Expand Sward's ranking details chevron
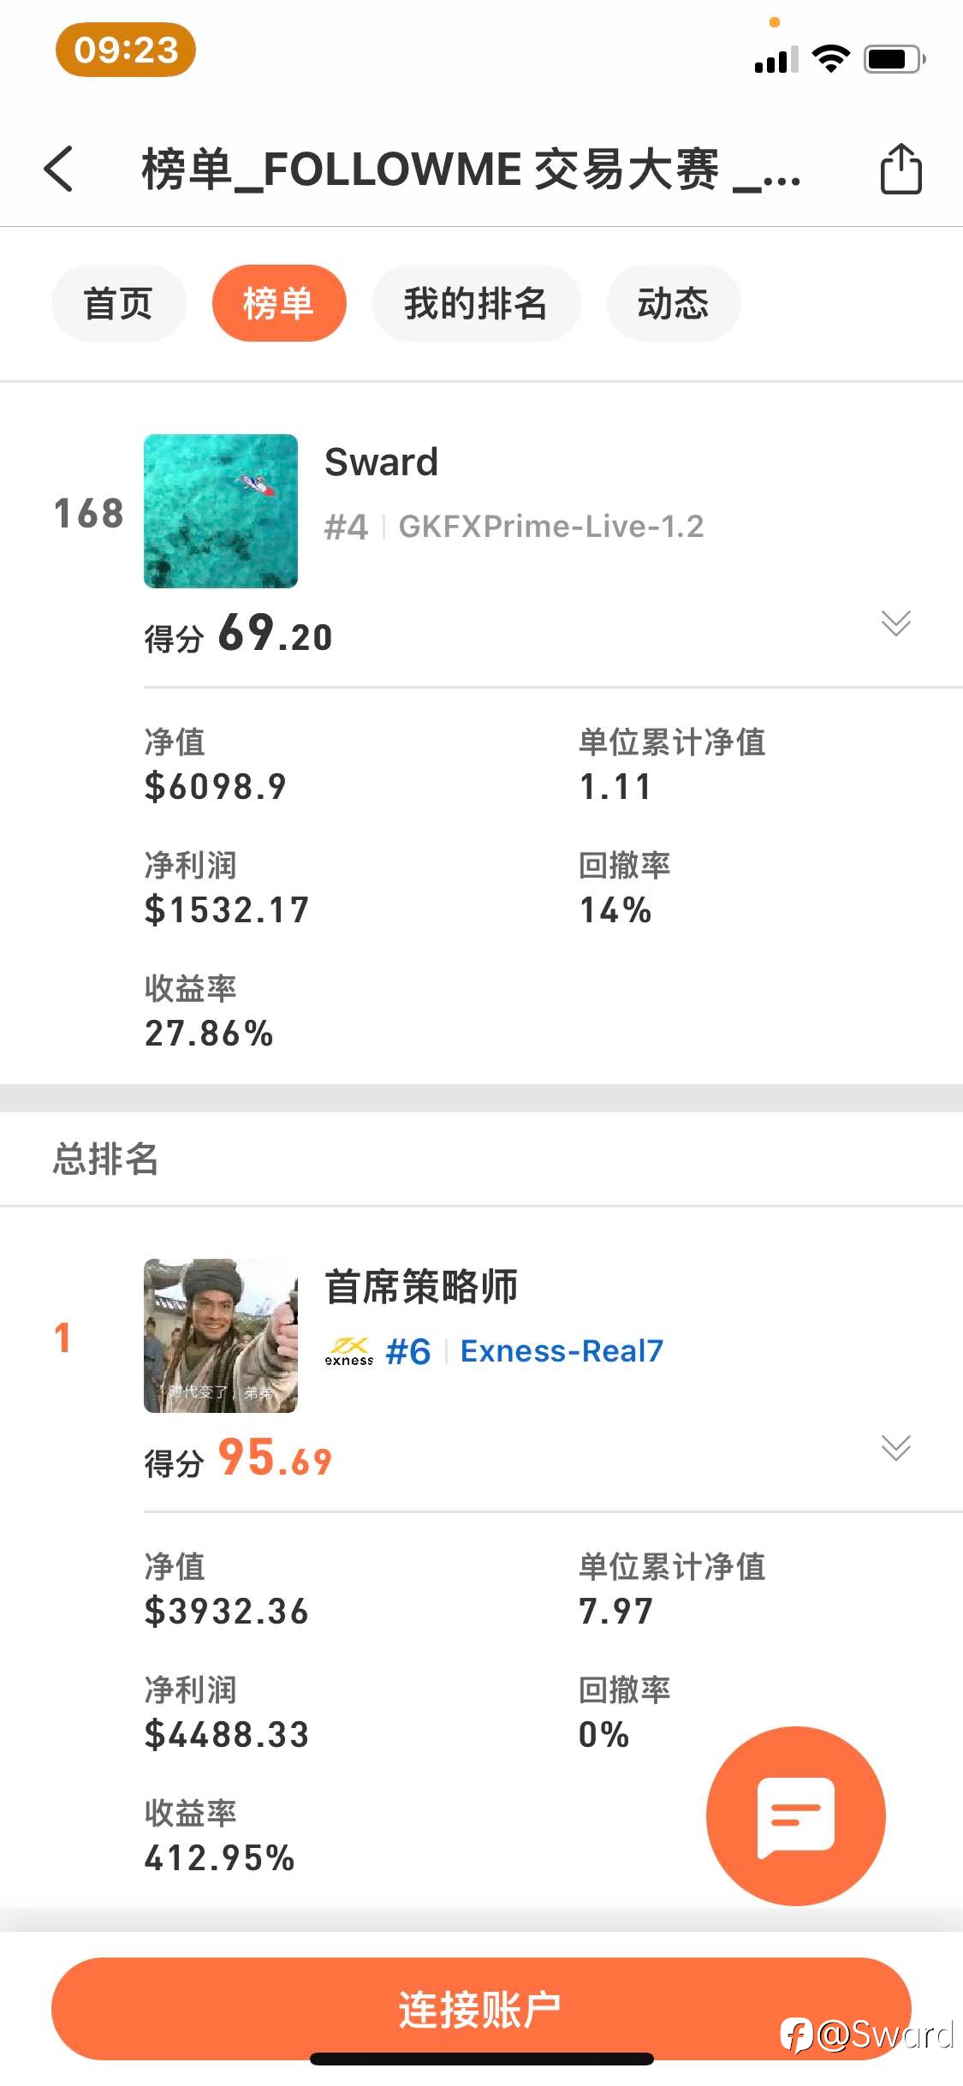The width and height of the screenshot is (963, 2086). tap(895, 623)
